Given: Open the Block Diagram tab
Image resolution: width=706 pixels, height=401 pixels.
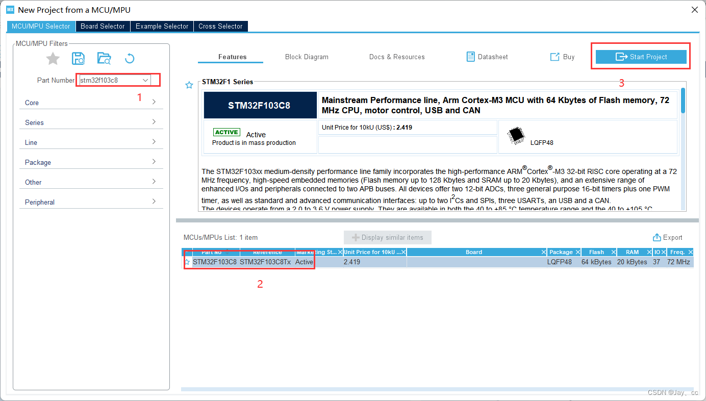Looking at the screenshot, I should tap(307, 57).
